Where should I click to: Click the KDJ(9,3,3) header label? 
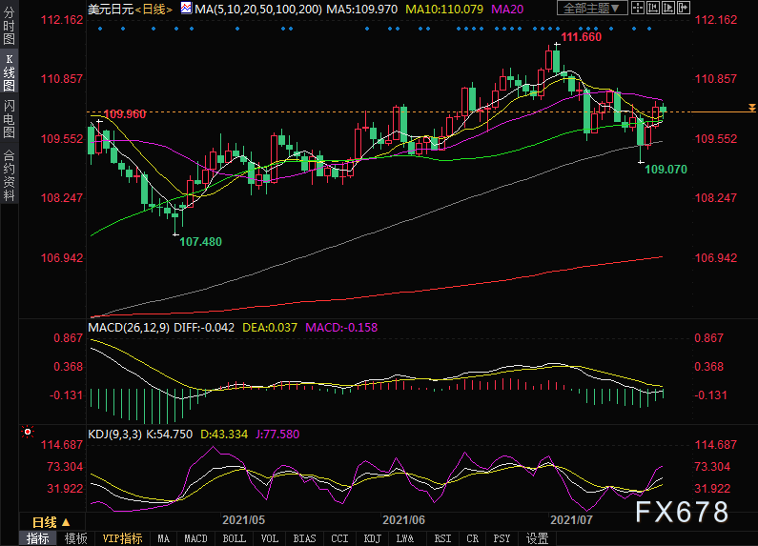click(115, 435)
